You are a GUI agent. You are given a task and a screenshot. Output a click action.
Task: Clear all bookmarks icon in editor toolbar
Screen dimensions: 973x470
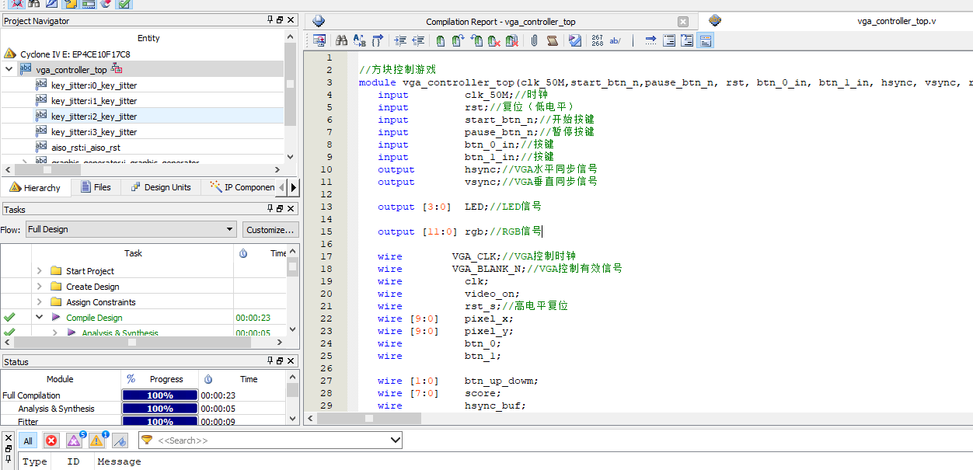click(x=511, y=40)
